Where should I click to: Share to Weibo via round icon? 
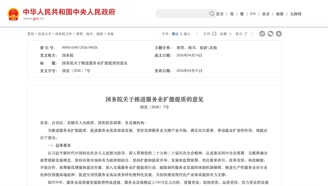[x=262, y=34]
